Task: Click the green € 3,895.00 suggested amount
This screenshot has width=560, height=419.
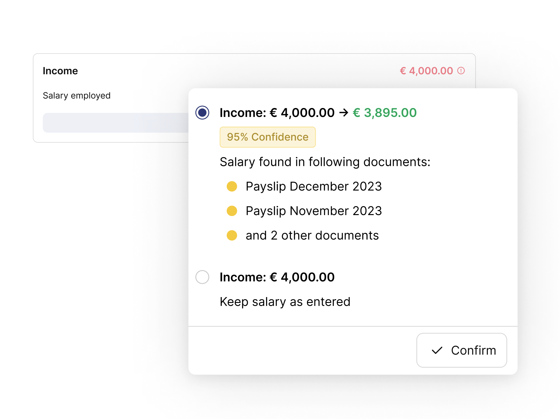Action: coord(385,113)
